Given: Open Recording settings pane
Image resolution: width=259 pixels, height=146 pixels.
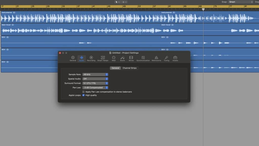Looking at the screenshot, I should pyautogui.click(x=91, y=59).
